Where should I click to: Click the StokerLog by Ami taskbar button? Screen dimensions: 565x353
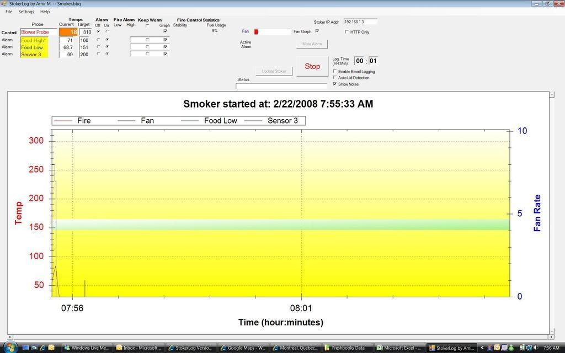tap(453, 348)
